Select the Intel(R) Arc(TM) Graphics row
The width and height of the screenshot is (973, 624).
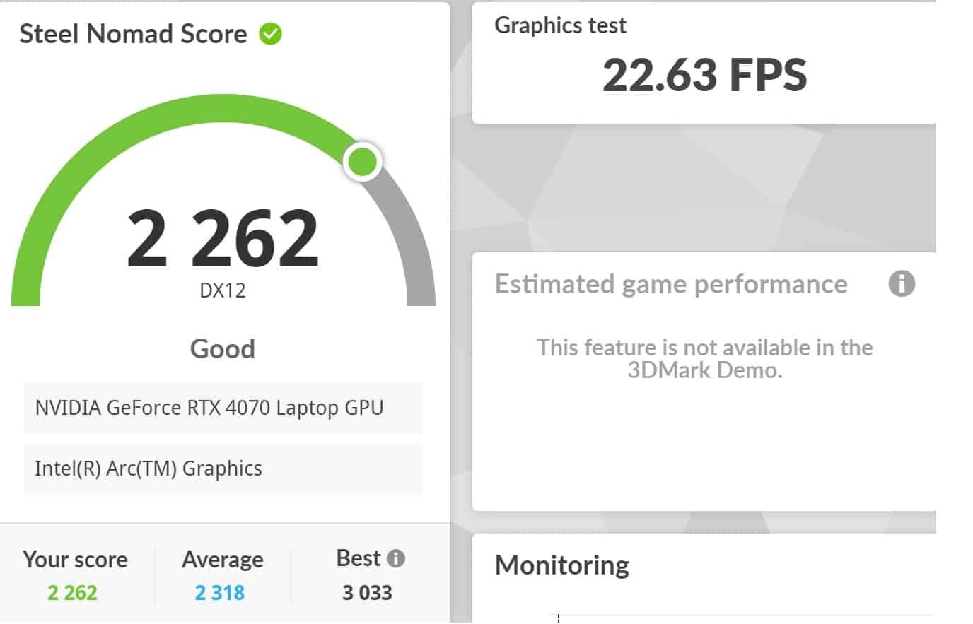click(223, 469)
